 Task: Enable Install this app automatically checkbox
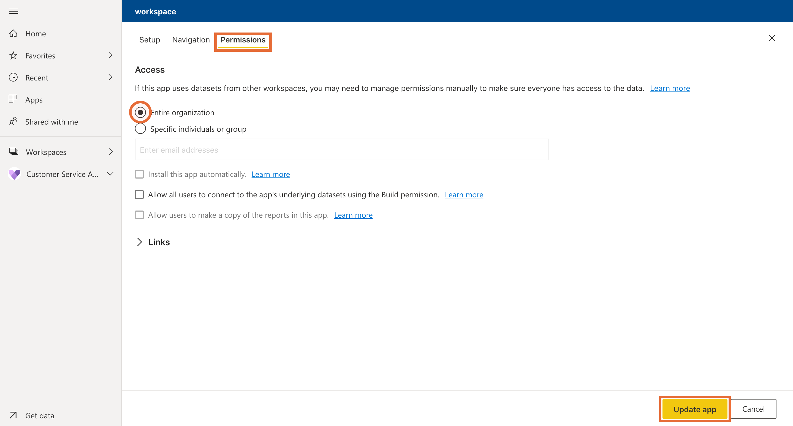point(140,174)
